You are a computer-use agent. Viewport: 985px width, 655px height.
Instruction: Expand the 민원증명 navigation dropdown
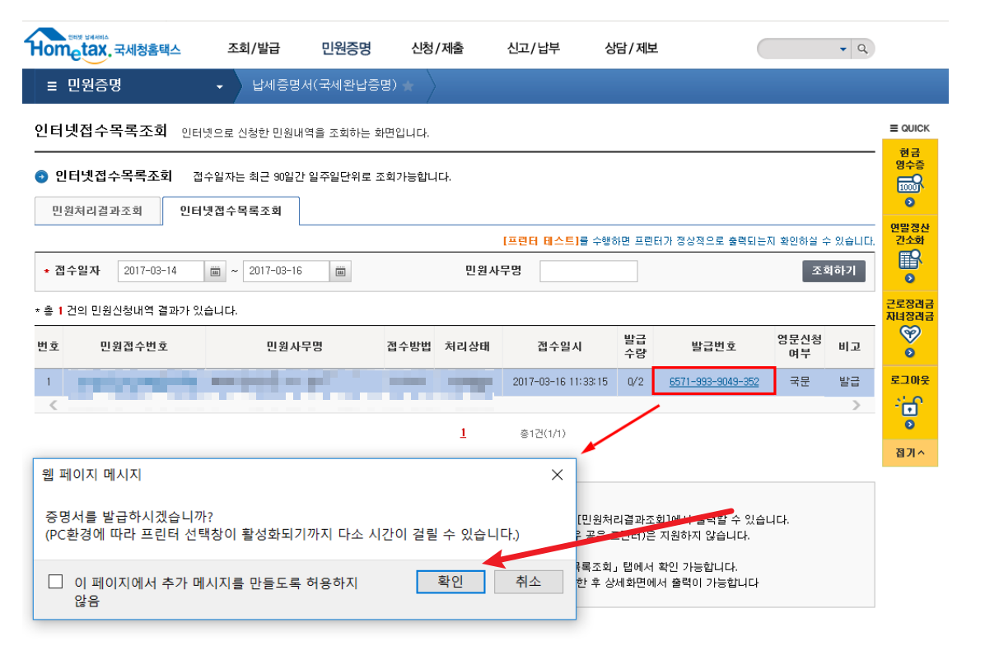pos(218,86)
